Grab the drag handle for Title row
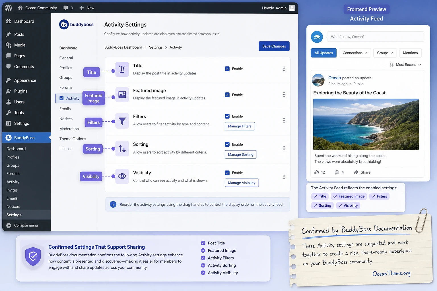Viewport: 437px width, 291px height. click(284, 69)
